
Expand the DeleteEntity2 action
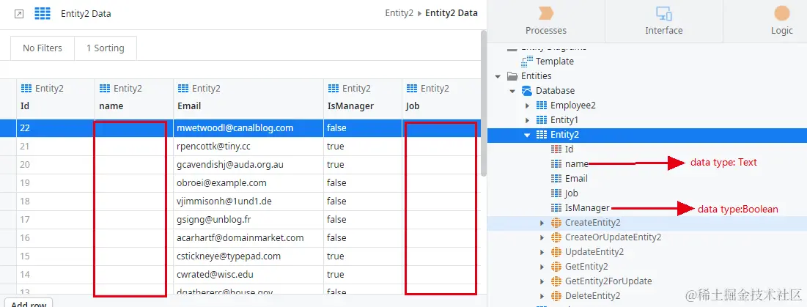542,296
